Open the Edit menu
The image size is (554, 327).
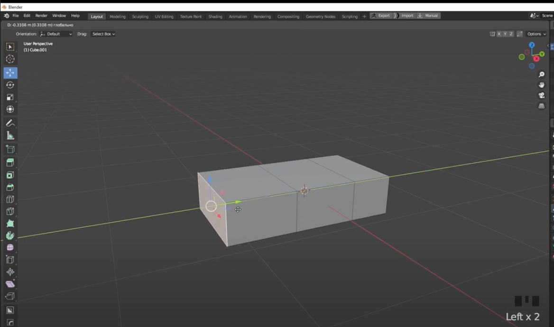pos(27,16)
